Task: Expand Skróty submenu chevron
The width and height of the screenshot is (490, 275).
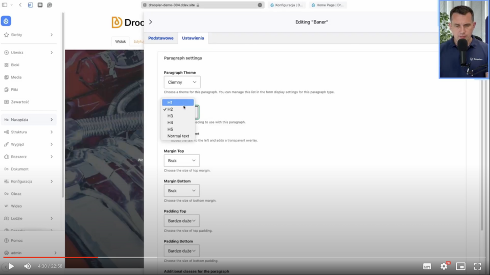Action: pos(52,35)
